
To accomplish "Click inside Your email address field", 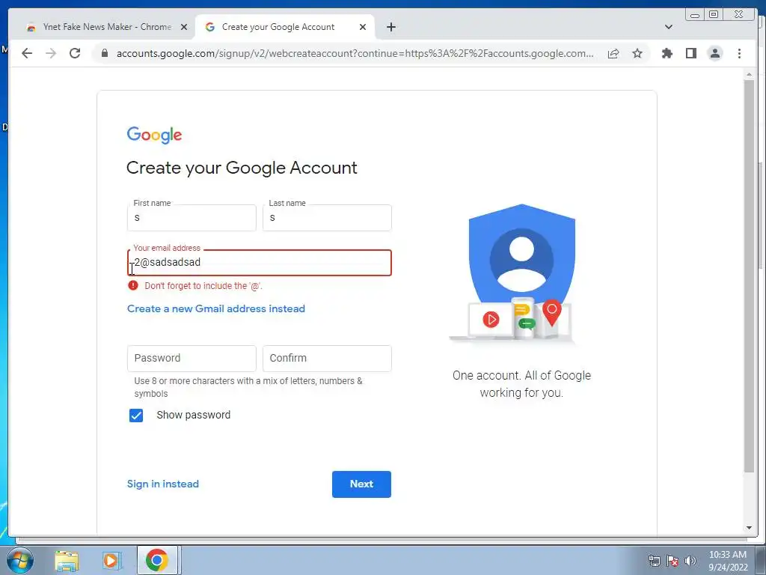I will pyautogui.click(x=260, y=263).
